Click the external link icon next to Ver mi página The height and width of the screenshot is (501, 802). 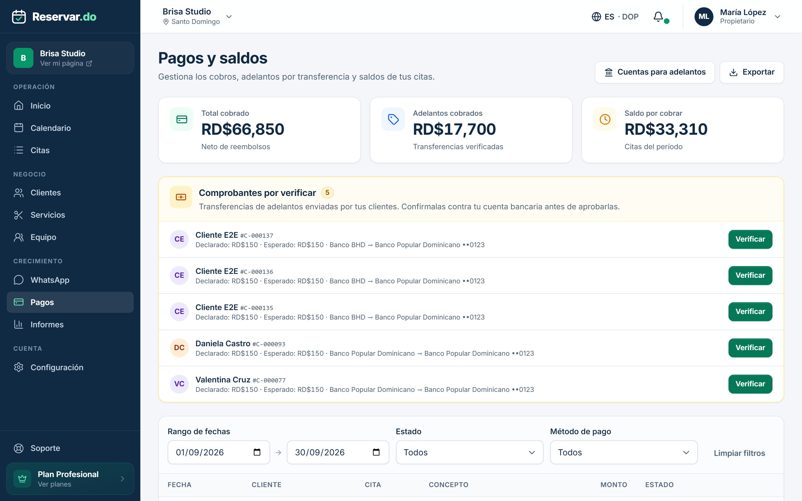tap(89, 63)
